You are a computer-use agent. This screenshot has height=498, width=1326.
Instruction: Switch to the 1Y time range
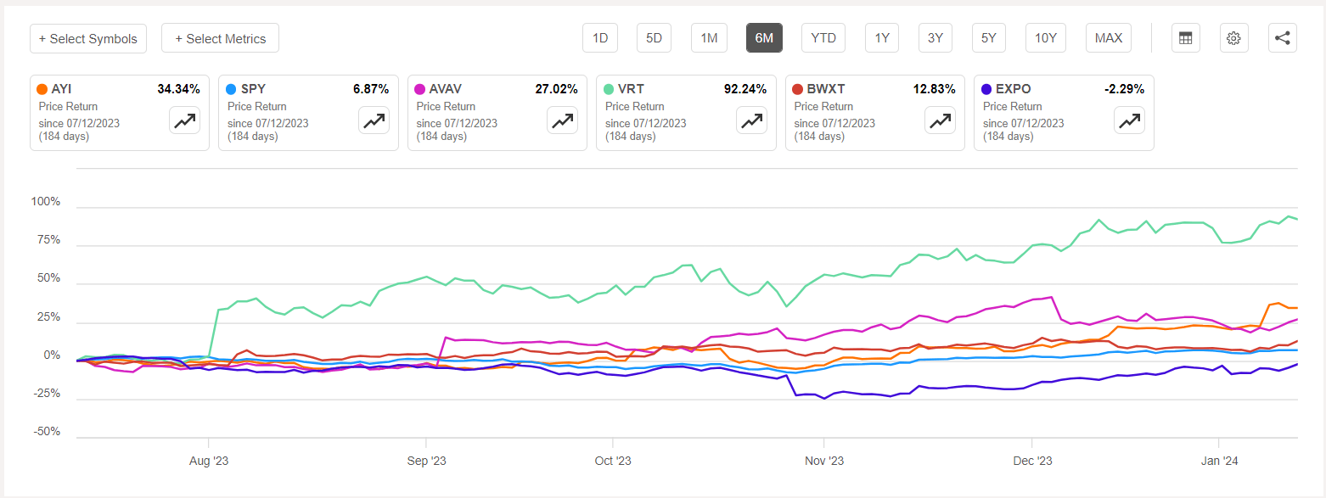(881, 37)
